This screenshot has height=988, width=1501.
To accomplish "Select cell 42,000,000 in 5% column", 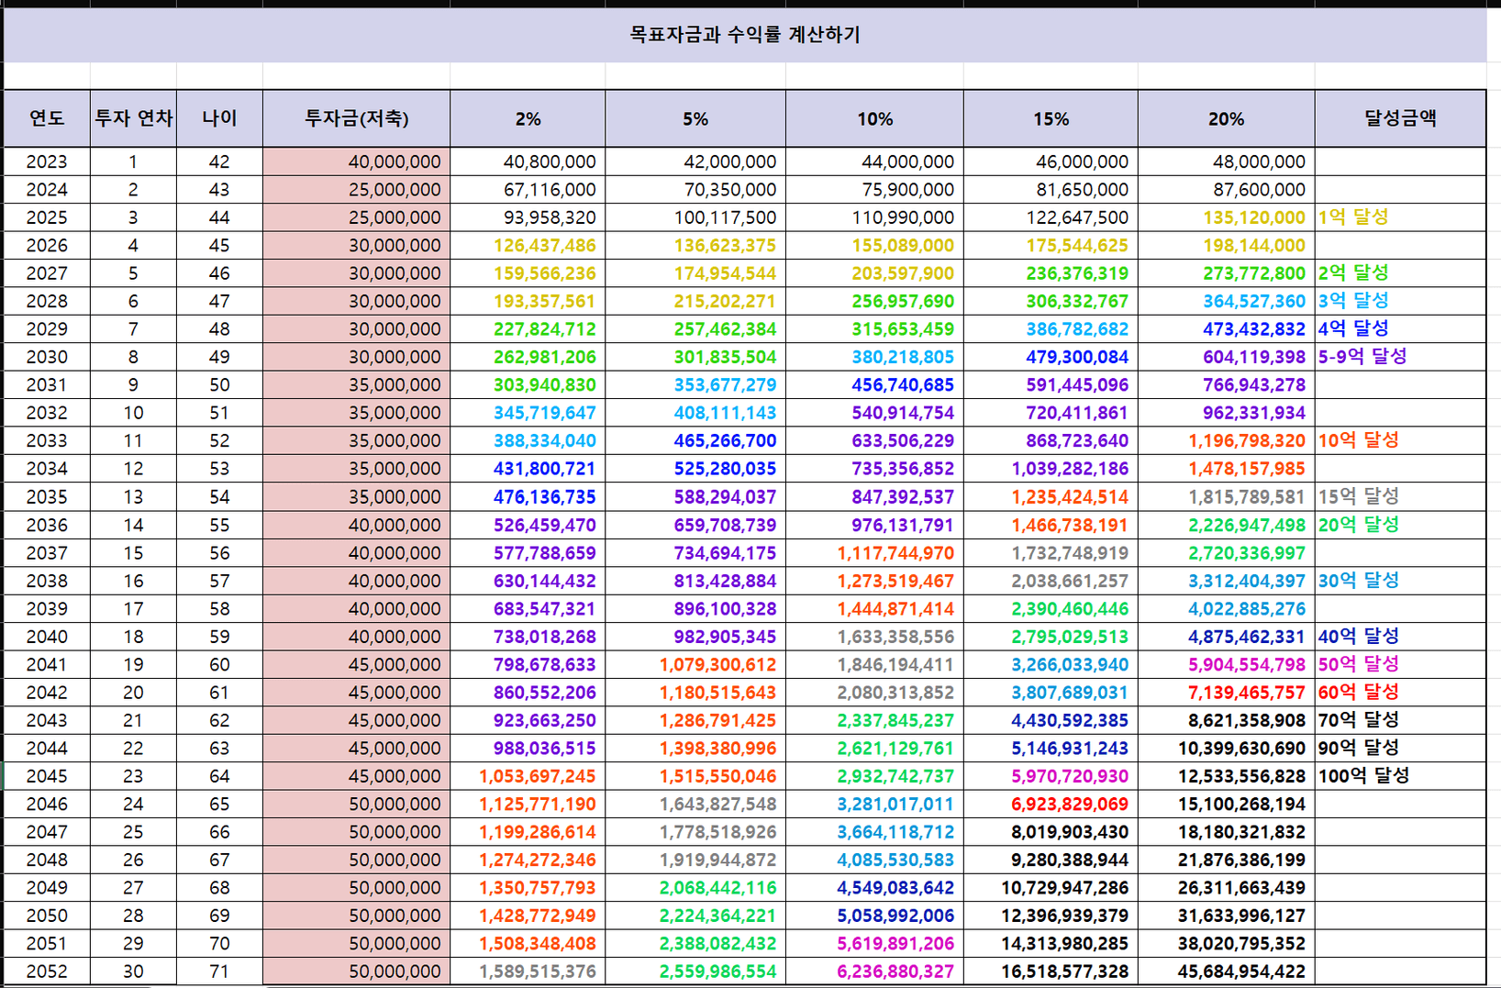I will [x=695, y=161].
